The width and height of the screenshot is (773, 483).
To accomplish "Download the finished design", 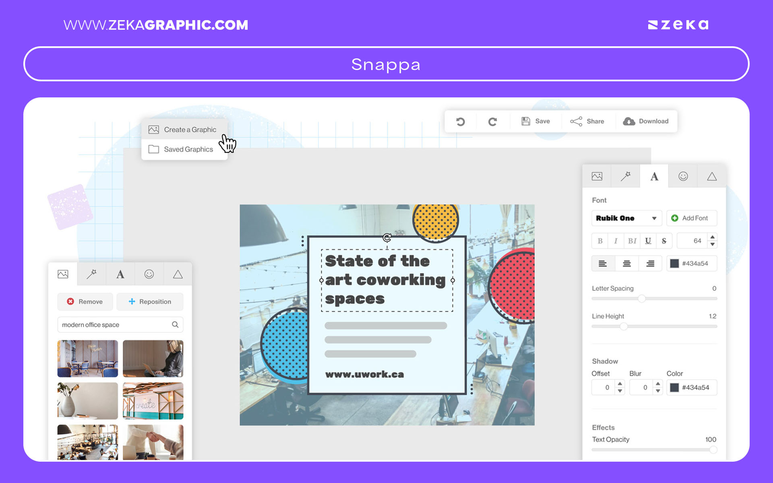I will [x=647, y=121].
